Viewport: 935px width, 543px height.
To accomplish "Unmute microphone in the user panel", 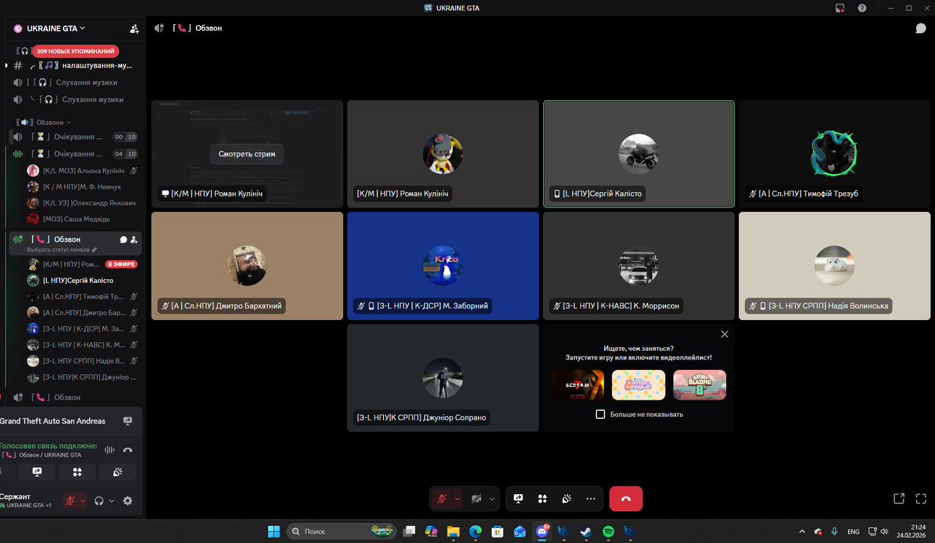I will pyautogui.click(x=70, y=501).
